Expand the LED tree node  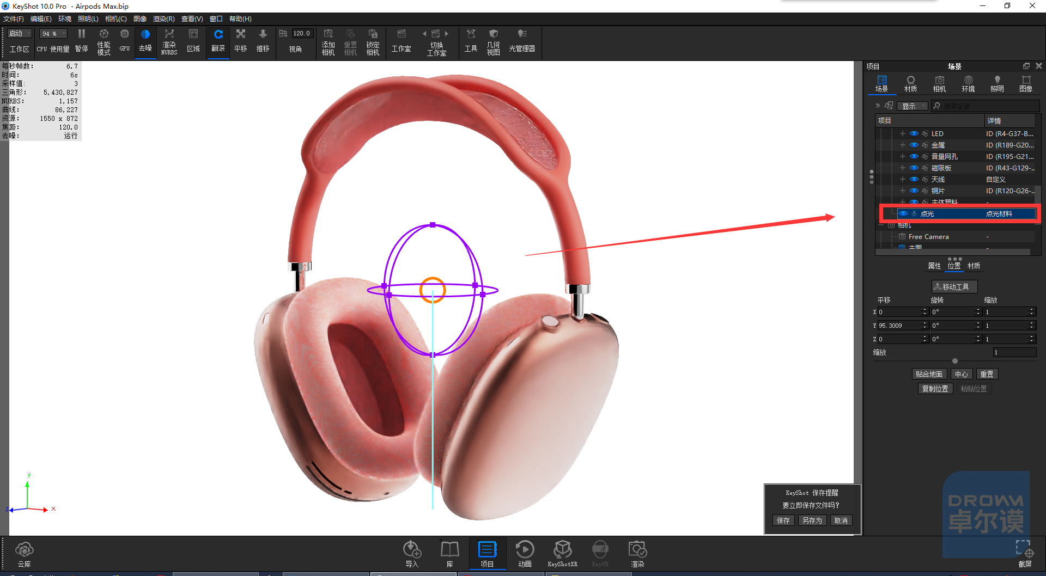[x=902, y=133]
